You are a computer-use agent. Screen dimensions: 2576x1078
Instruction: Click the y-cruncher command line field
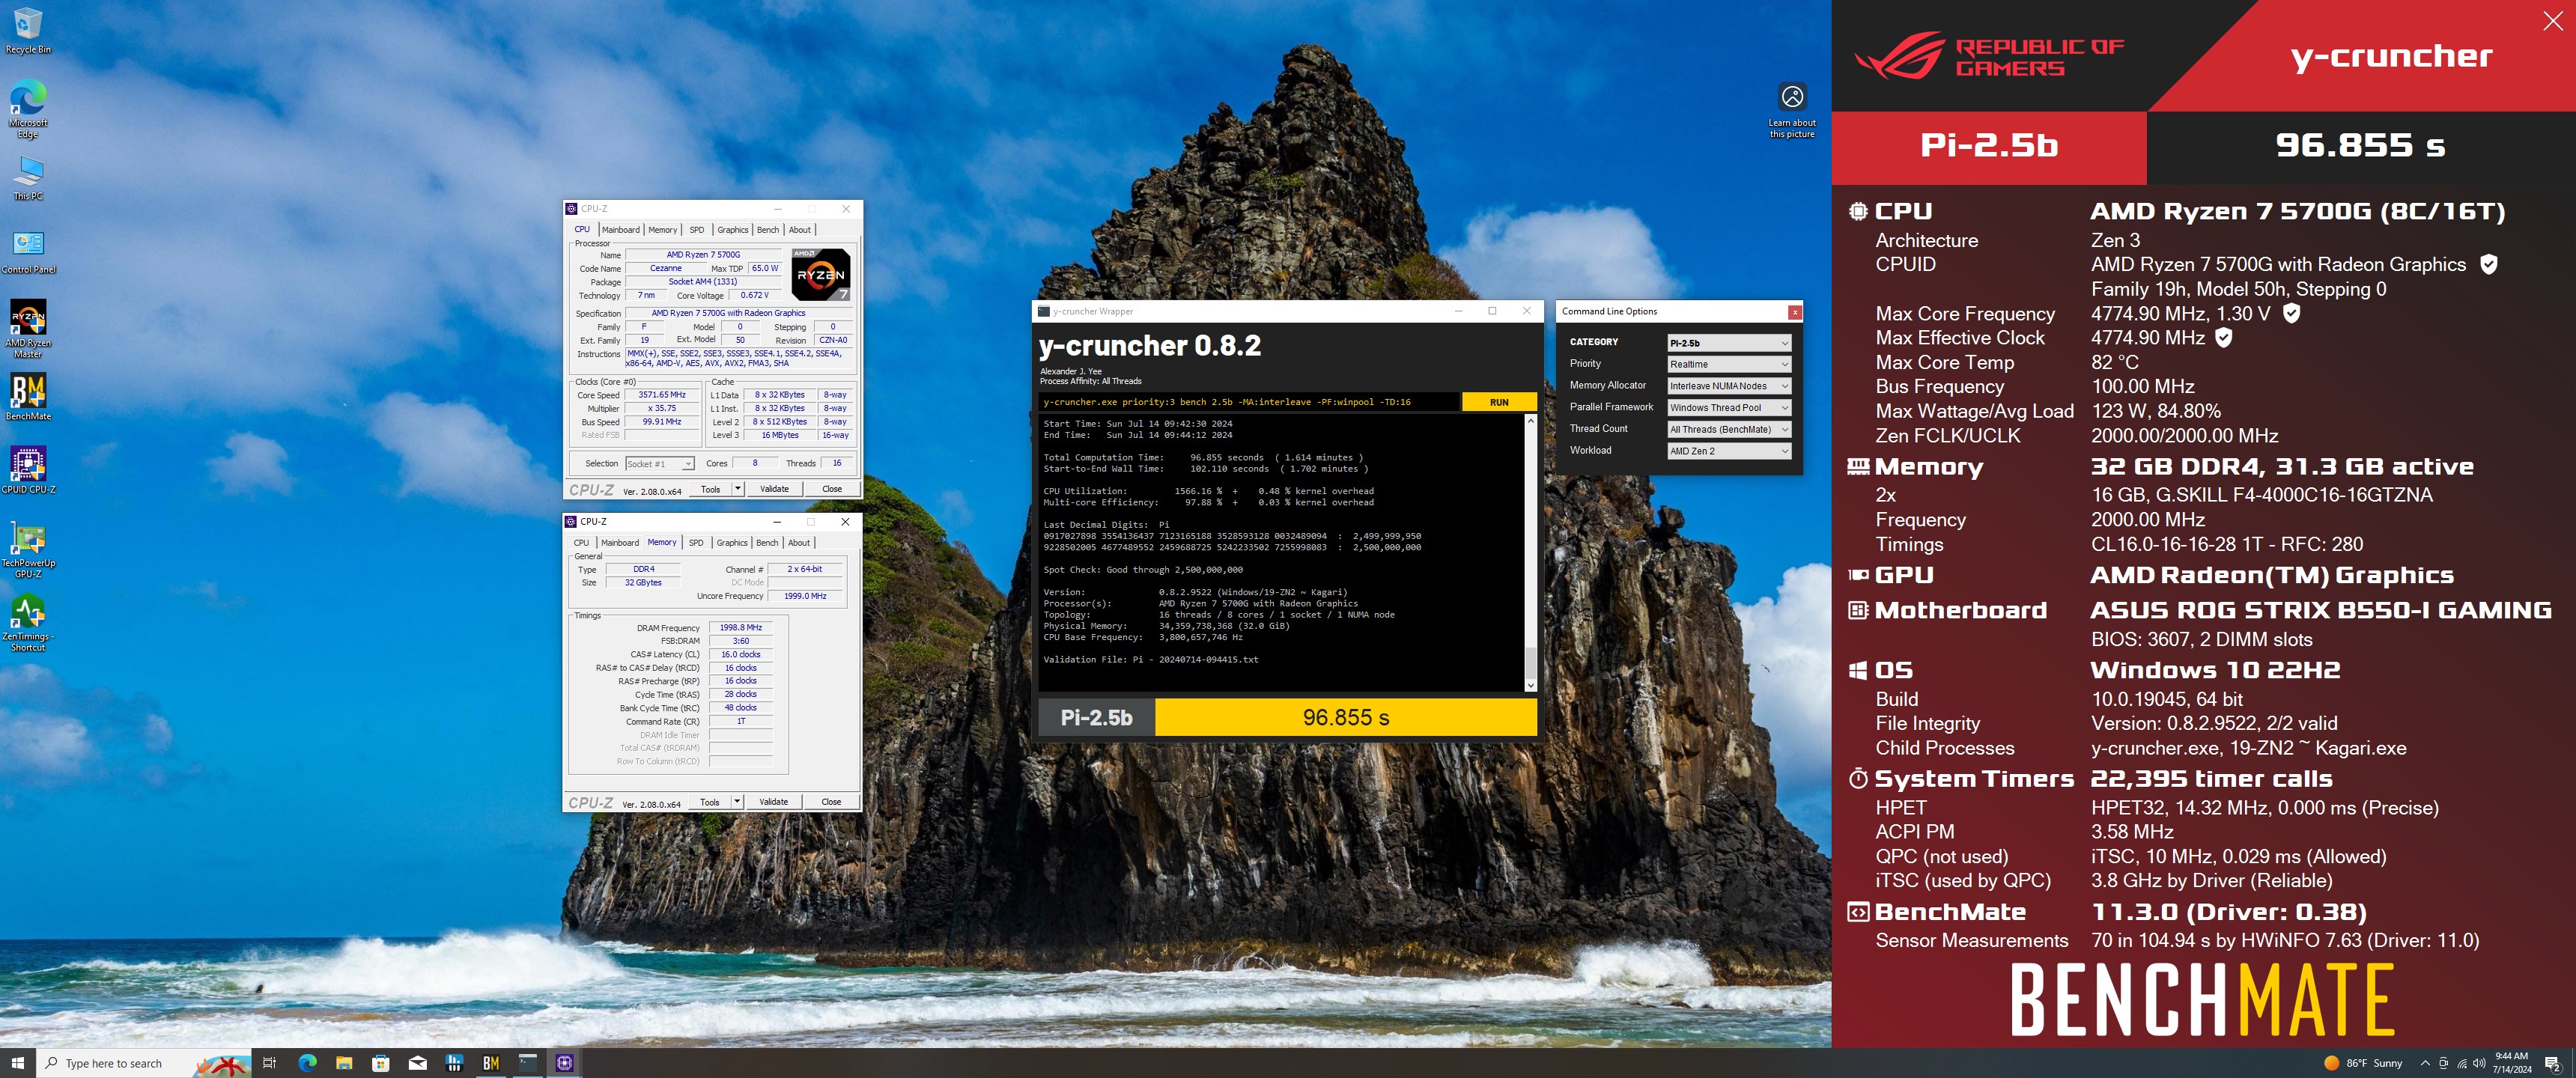click(1249, 402)
